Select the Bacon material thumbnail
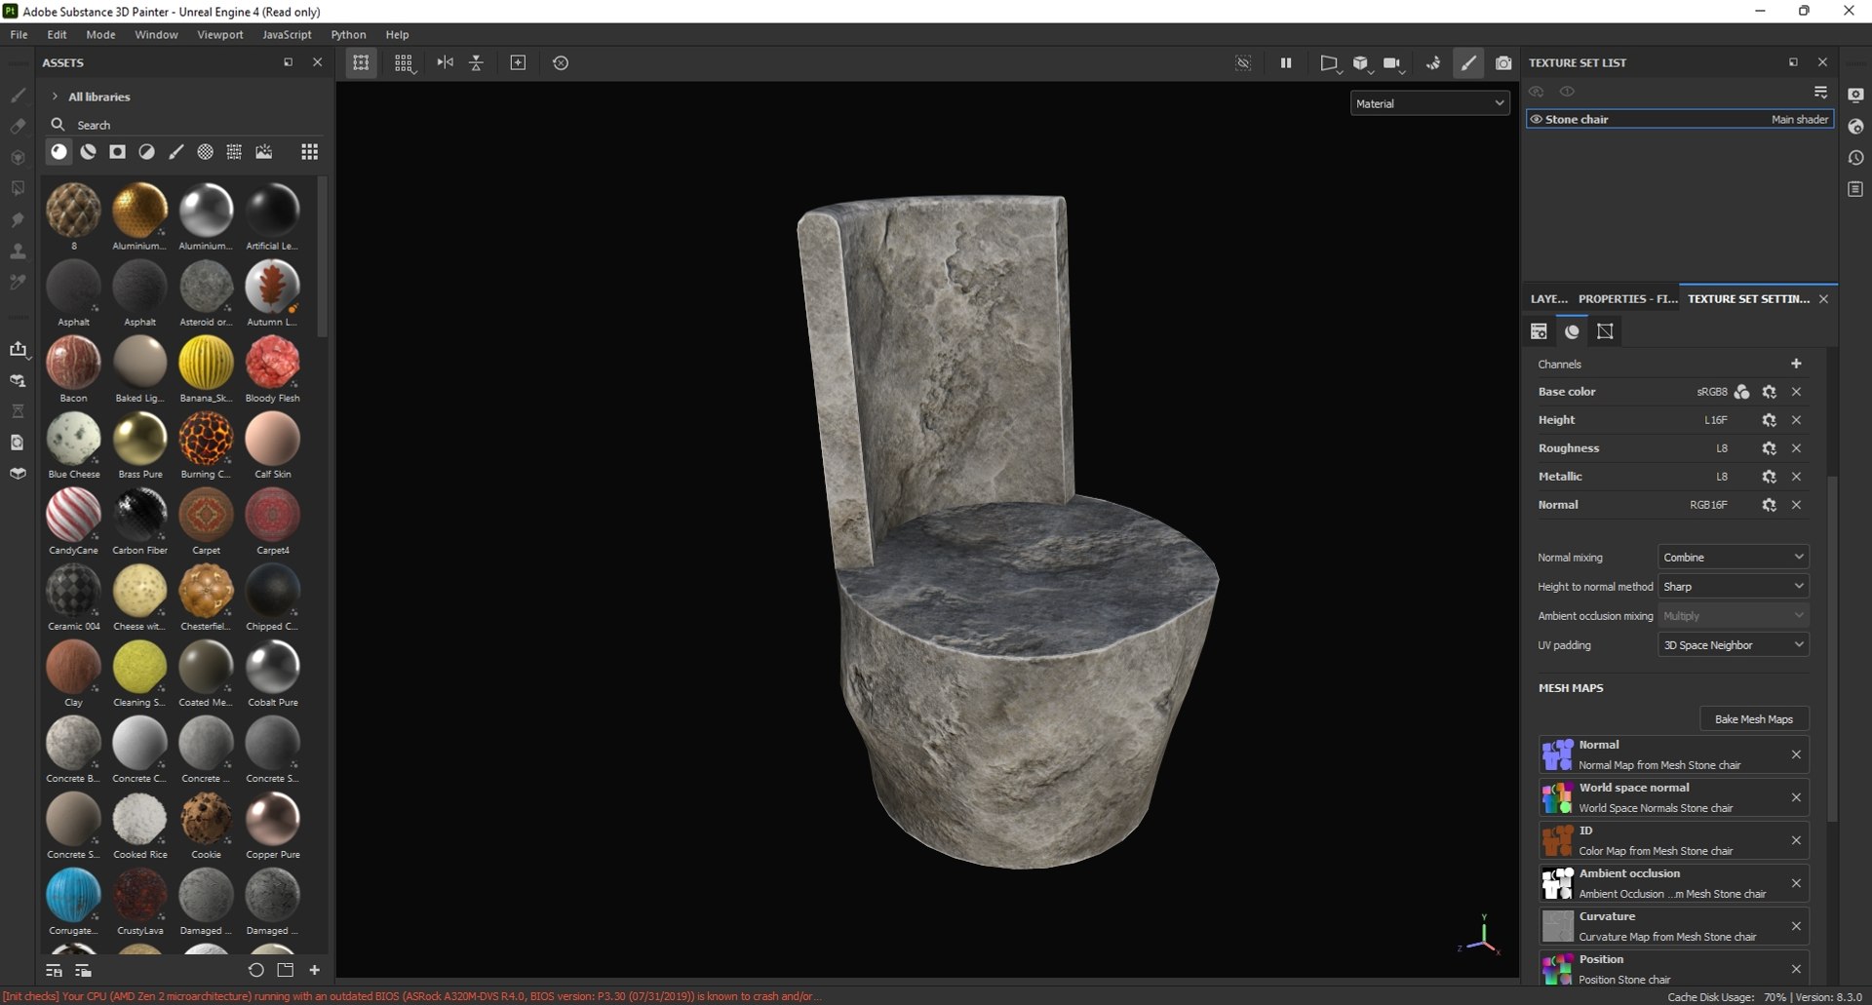 coord(73,362)
